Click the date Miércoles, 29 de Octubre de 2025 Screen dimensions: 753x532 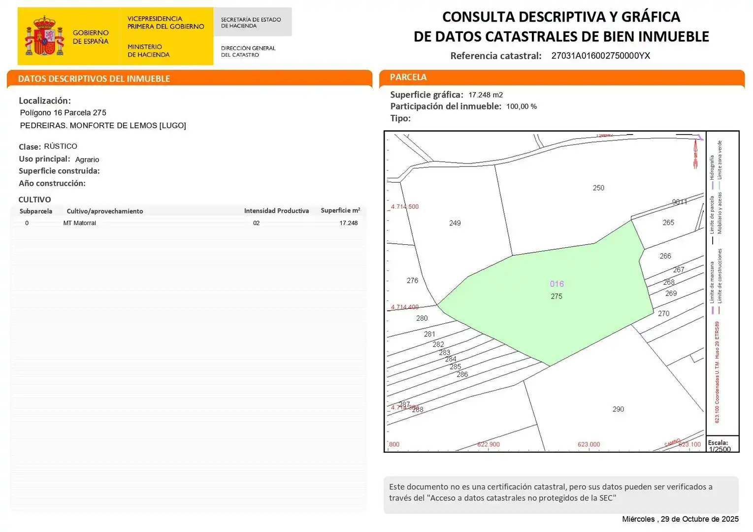[681, 519]
